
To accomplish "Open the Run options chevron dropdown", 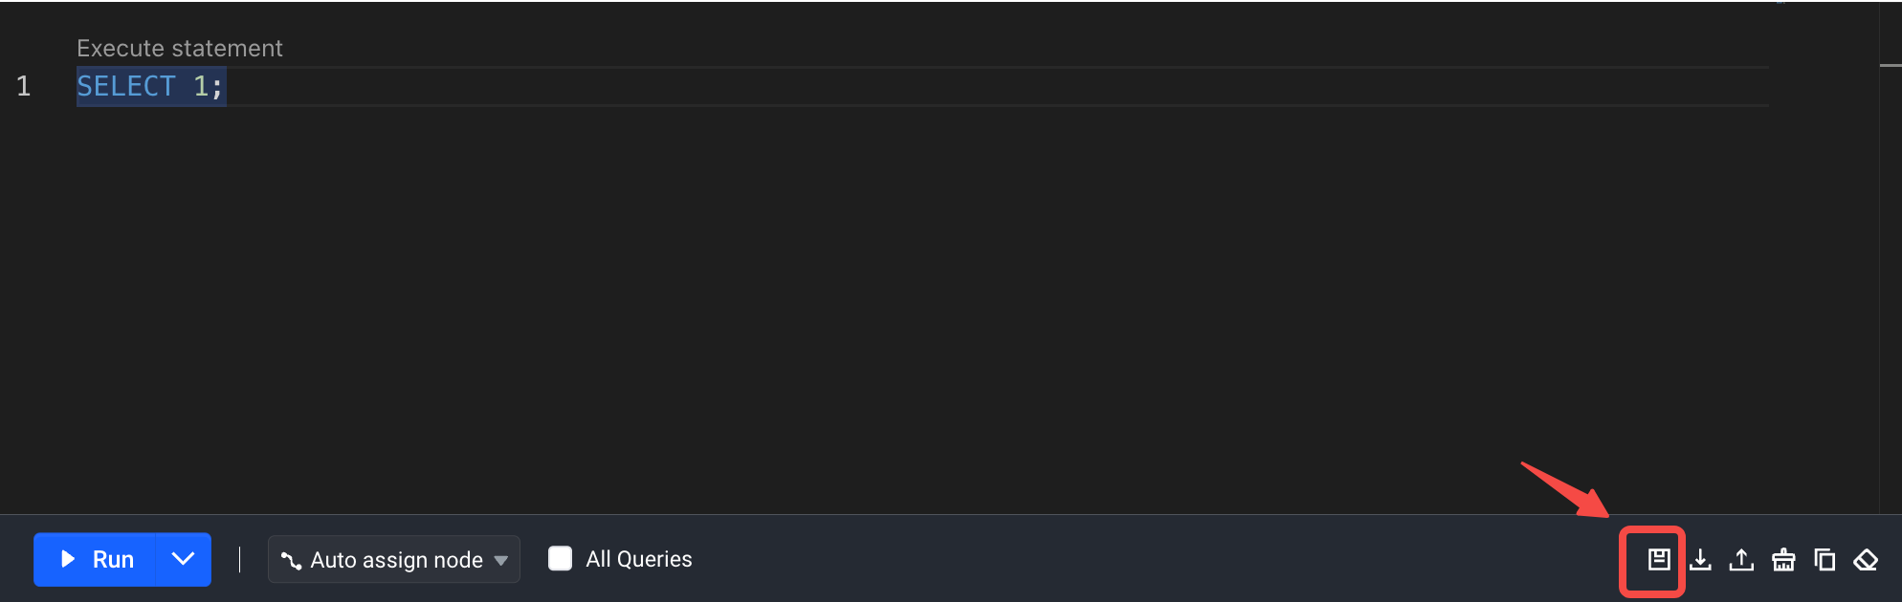I will 183,559.
